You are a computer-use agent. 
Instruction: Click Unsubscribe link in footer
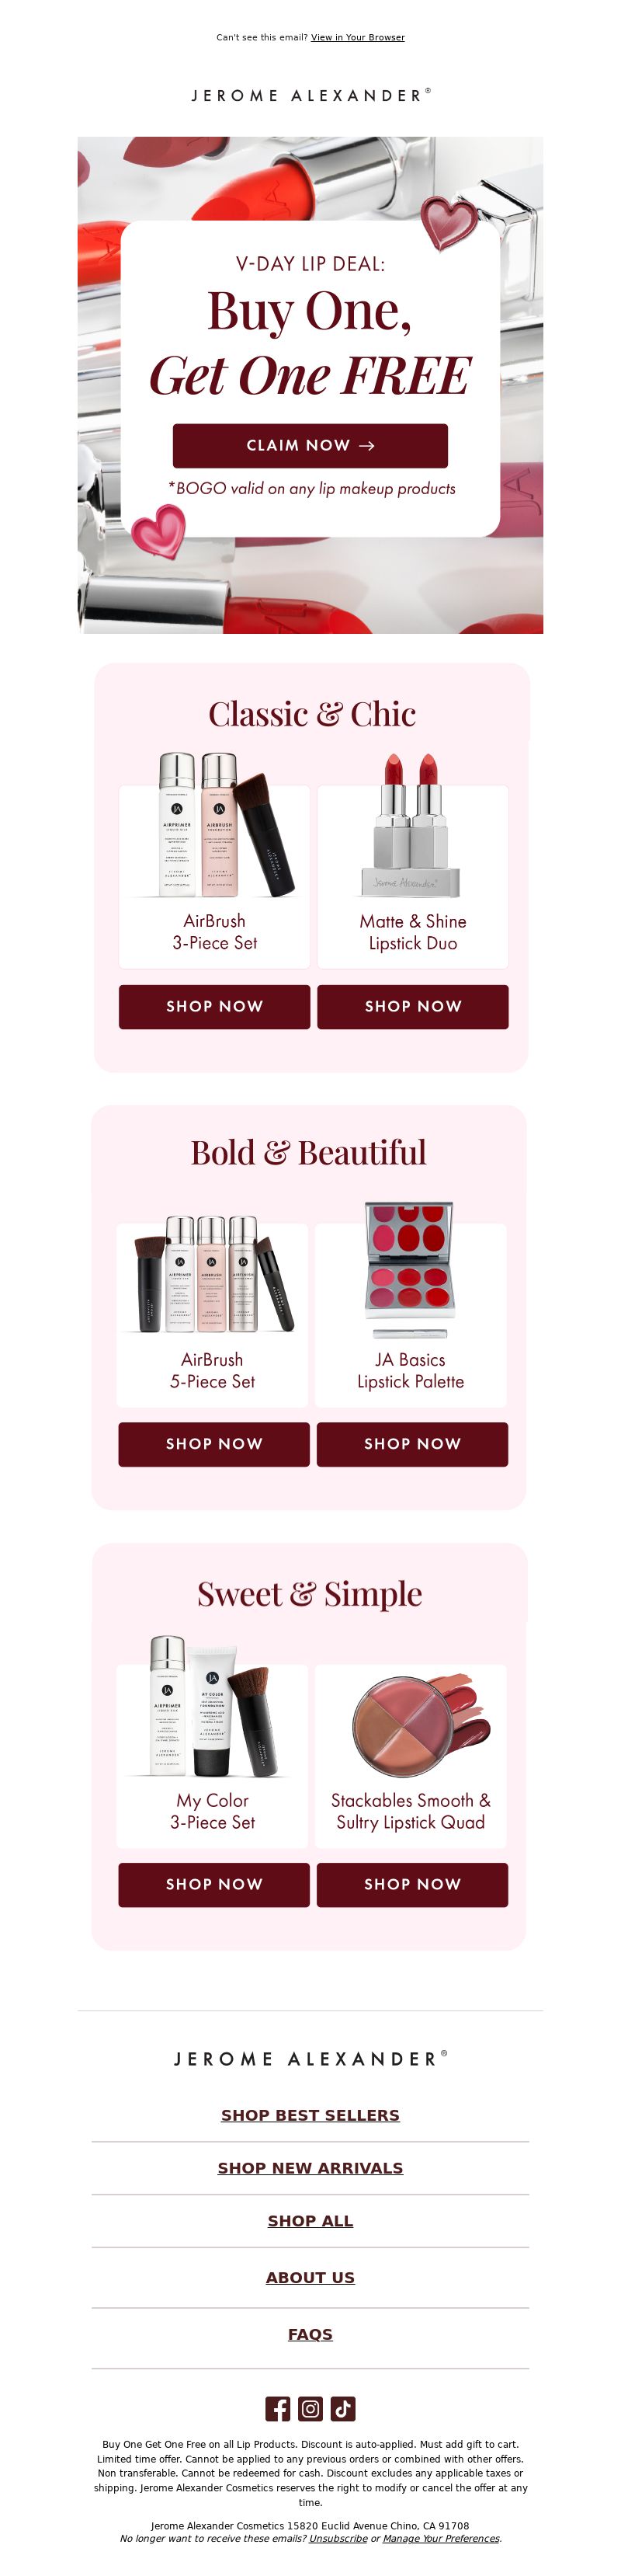coord(338,2538)
